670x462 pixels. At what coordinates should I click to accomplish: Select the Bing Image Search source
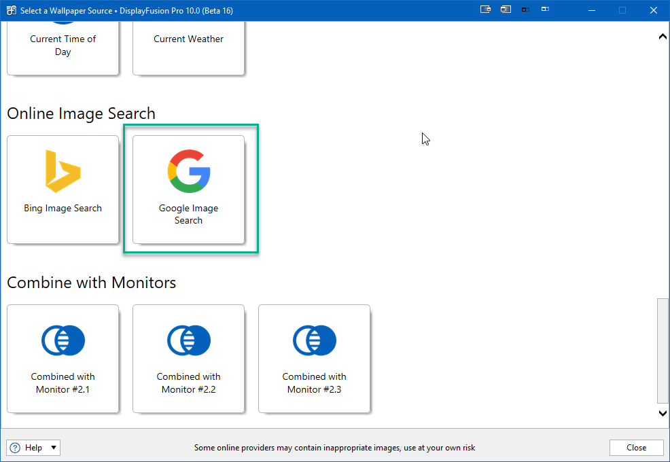click(x=63, y=189)
